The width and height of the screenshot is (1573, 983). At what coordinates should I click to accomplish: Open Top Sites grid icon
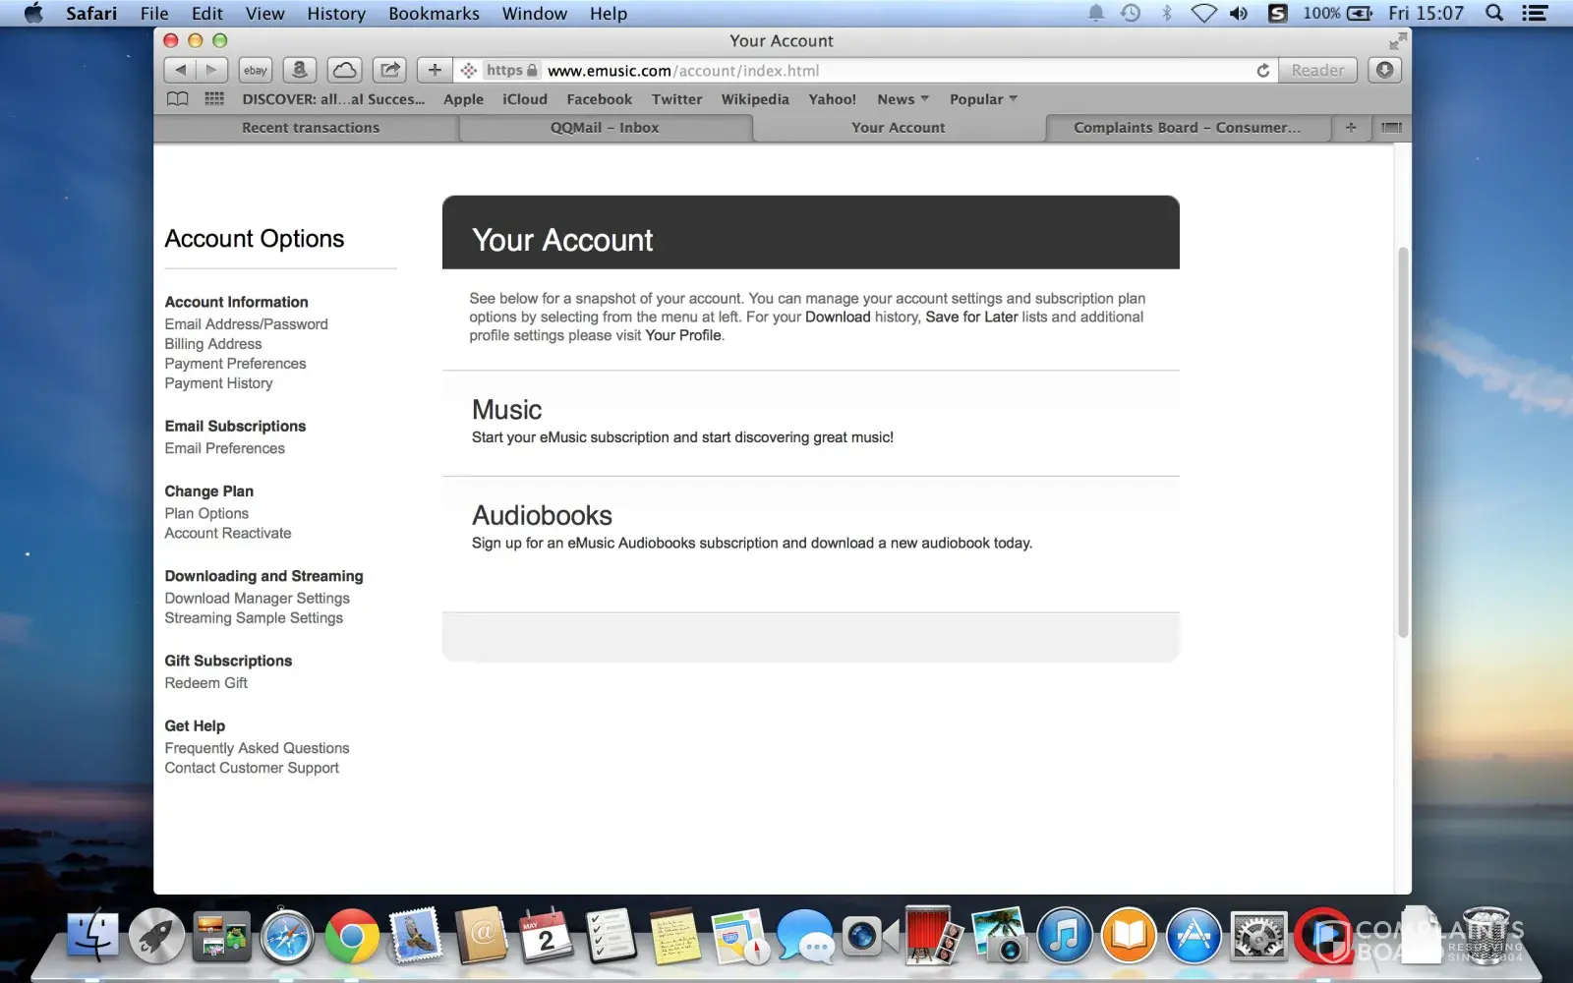pyautogui.click(x=214, y=99)
